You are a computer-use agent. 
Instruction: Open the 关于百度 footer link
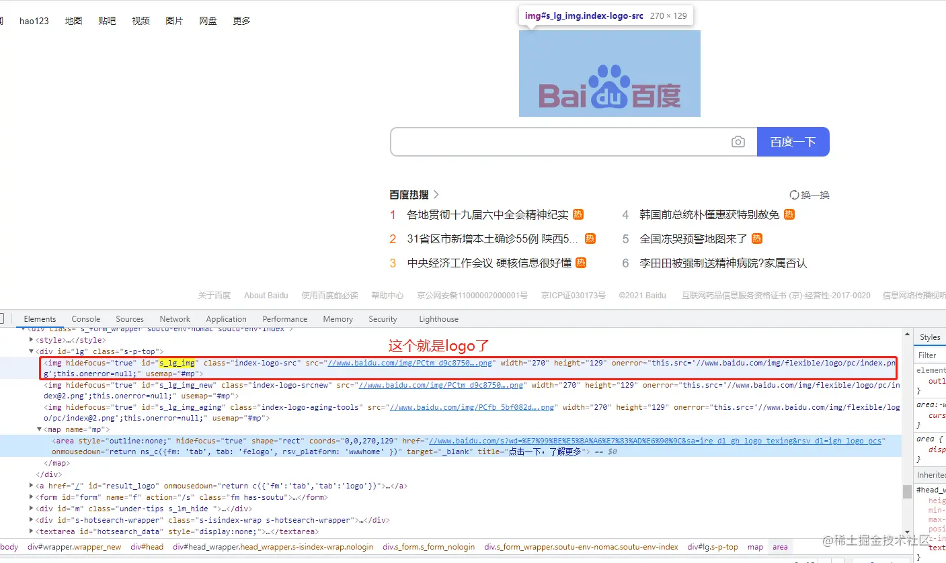(x=214, y=295)
